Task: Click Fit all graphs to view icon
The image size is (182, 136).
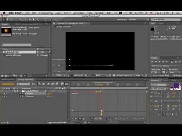Action: tap(100, 119)
